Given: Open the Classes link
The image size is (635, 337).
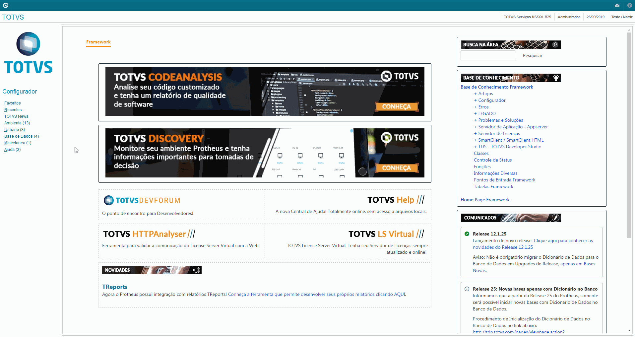Looking at the screenshot, I should pos(481,153).
